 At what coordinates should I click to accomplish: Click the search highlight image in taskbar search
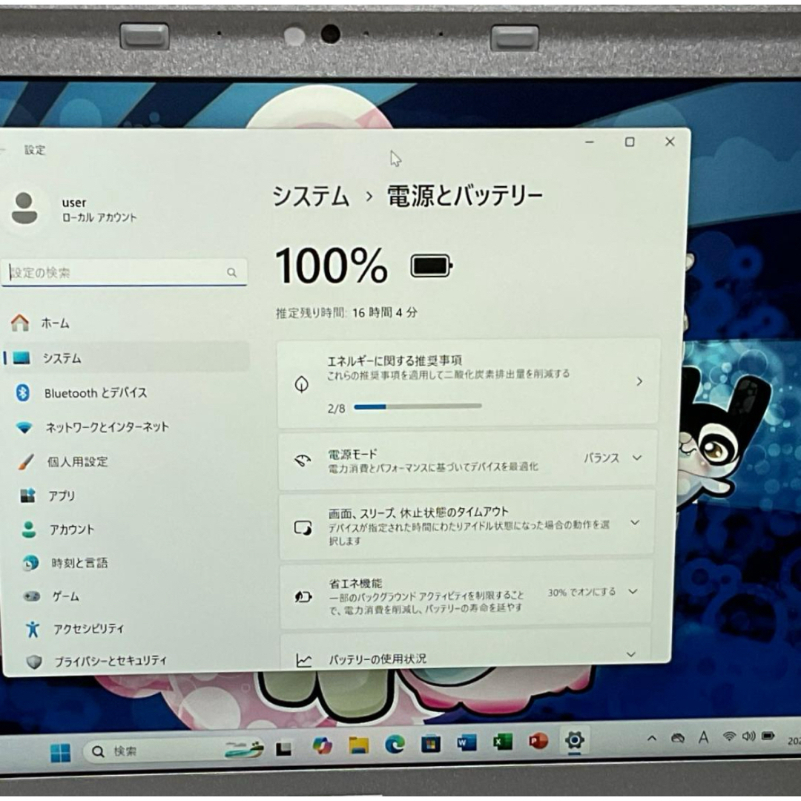click(244, 748)
